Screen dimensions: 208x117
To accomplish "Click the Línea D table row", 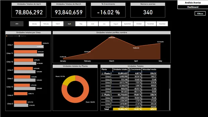I will click(129, 83).
